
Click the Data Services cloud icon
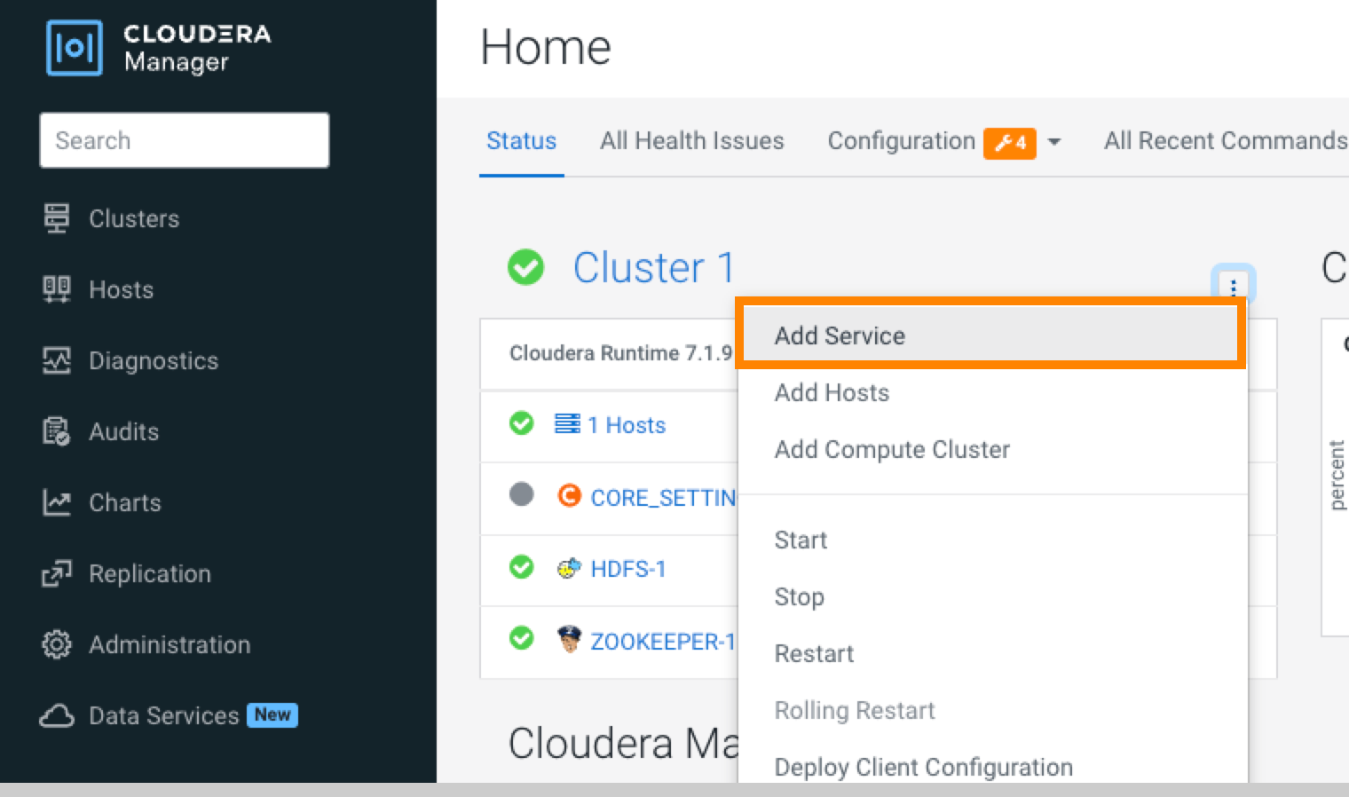click(x=57, y=715)
